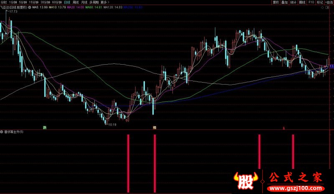The width and height of the screenshot is (334, 194).
Task: Click the 标记 mark button
Action: click(320, 3)
